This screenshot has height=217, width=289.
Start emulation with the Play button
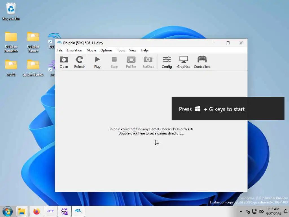[97, 62]
